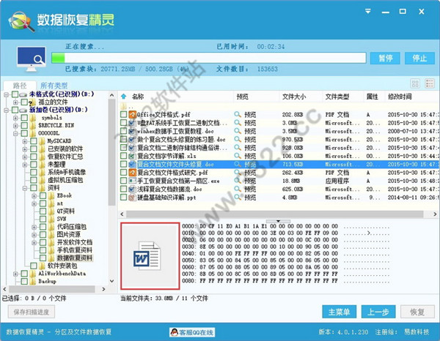Image resolution: width=440 pixels, height=341 pixels.
Task: Click the Excel icon of 复合文档字节详解.xls
Action: pyautogui.click(x=132, y=156)
